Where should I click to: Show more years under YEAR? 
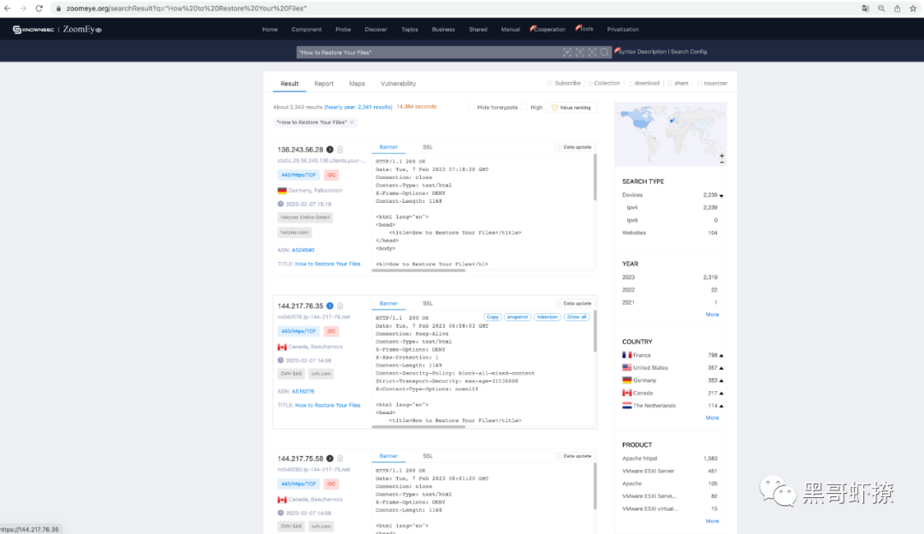click(712, 315)
